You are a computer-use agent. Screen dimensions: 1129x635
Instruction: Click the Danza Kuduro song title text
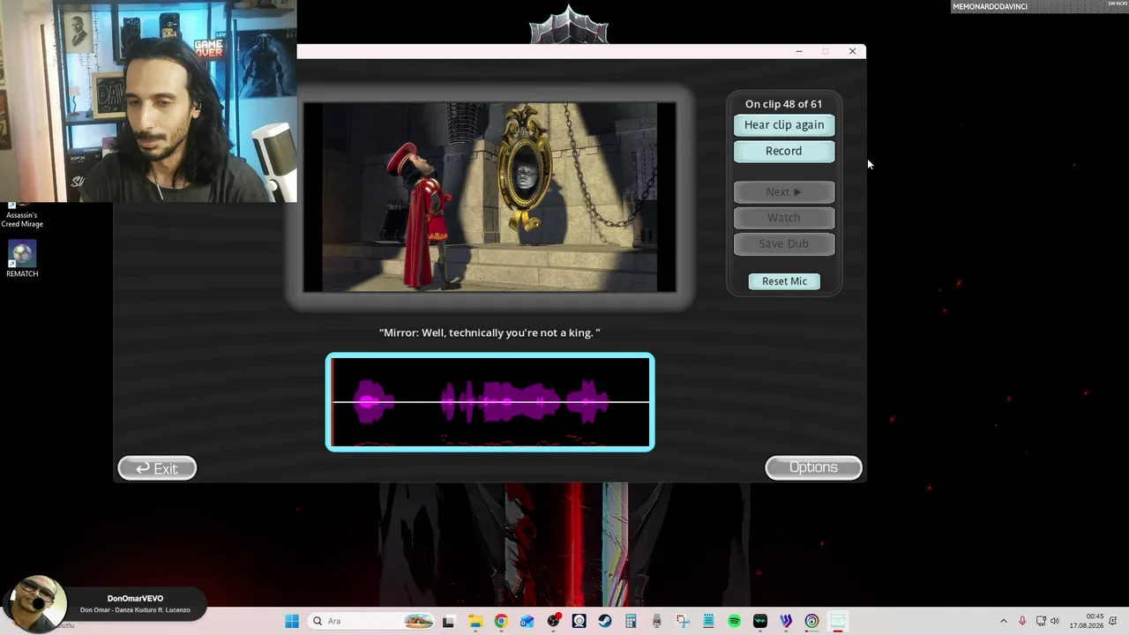coord(135,610)
